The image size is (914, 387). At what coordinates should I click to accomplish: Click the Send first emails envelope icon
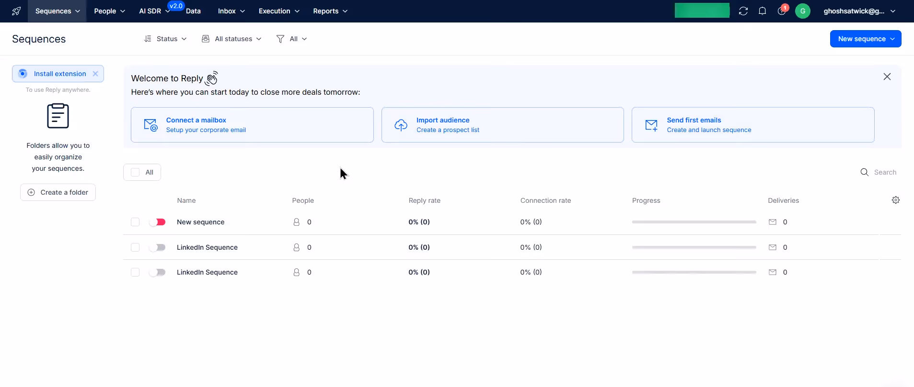point(651,125)
